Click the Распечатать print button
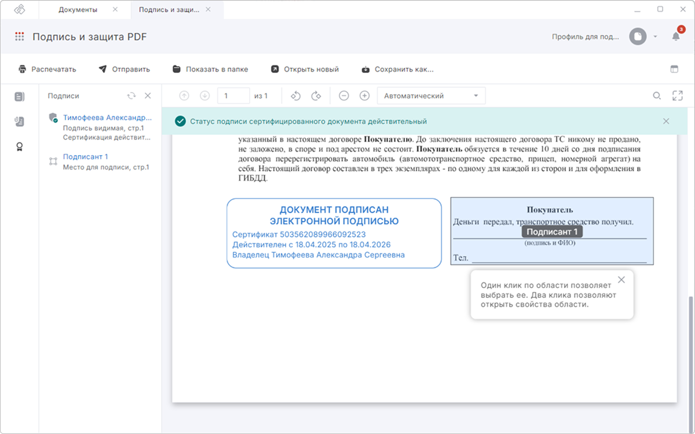695x434 pixels. click(x=47, y=69)
